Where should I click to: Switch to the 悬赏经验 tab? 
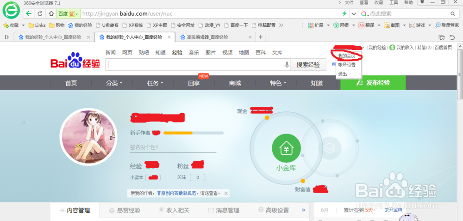pyautogui.click(x=125, y=211)
